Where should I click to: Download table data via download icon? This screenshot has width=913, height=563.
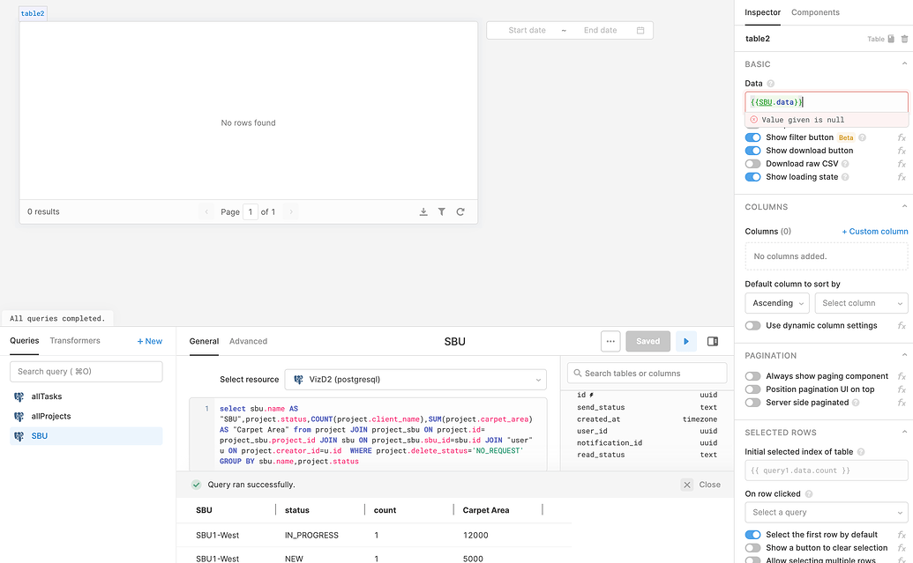[423, 211]
